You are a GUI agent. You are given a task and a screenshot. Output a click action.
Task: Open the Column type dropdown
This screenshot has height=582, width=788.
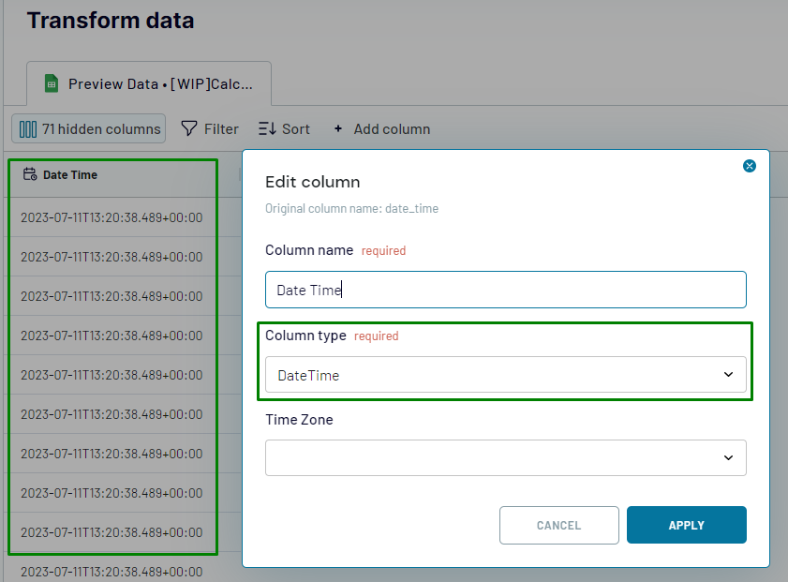(x=505, y=375)
